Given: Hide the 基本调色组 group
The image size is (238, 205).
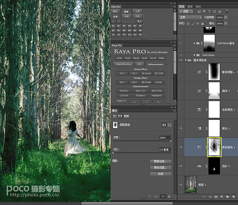Looking at the screenshot, I should (181, 60).
